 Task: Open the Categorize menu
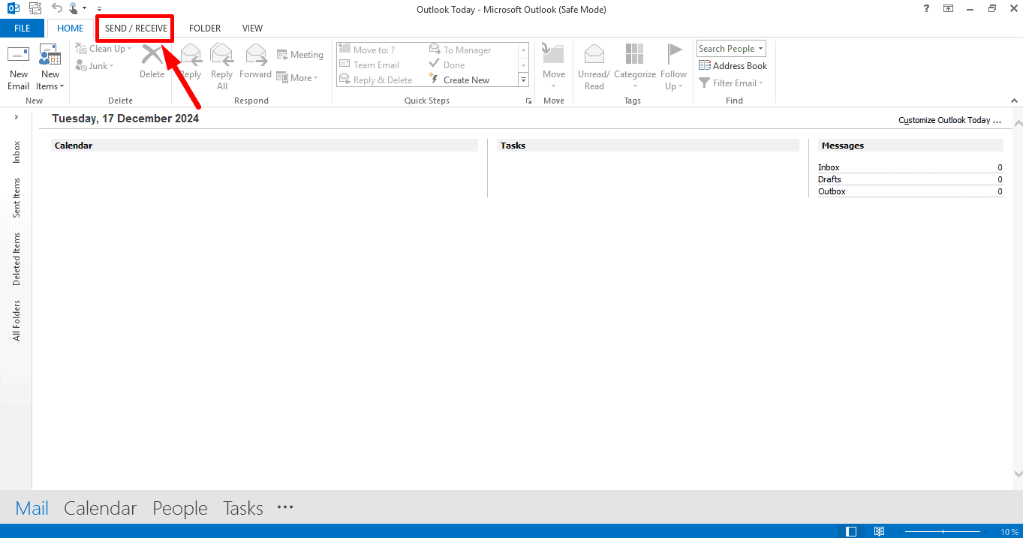[x=635, y=68]
